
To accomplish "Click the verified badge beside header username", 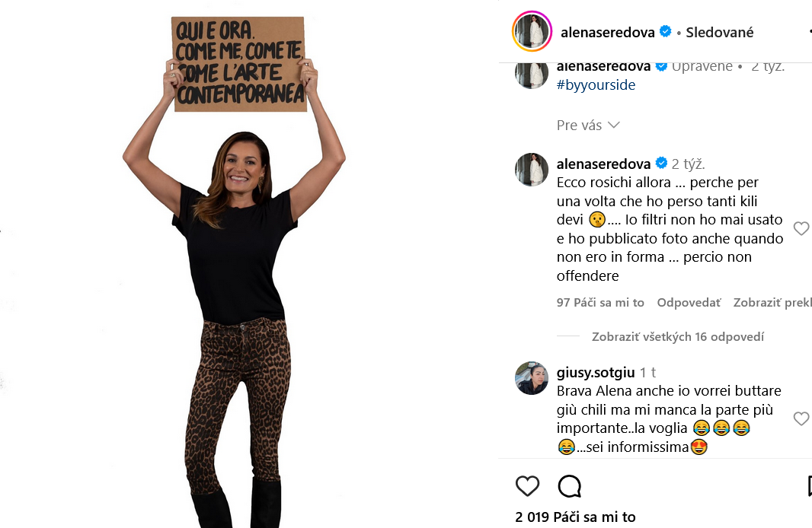I will (666, 31).
